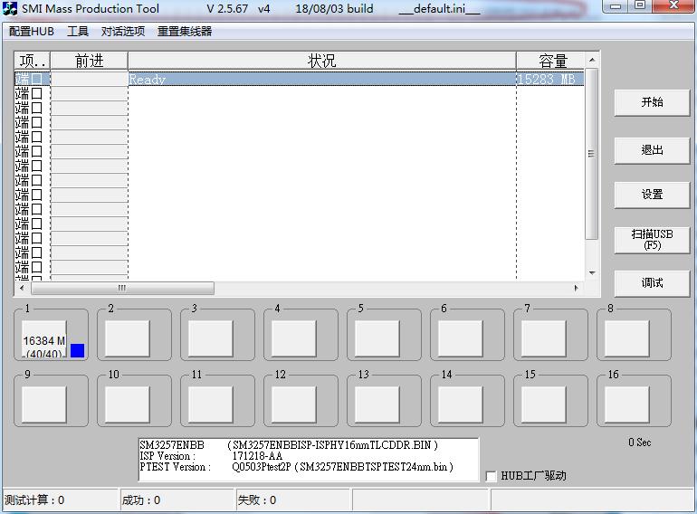Screen dimensions: 697x514
Task: Click the 测试计算 : 0 status field
Action: point(61,500)
